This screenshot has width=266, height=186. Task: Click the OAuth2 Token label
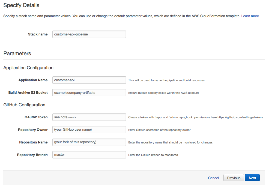[36, 117]
